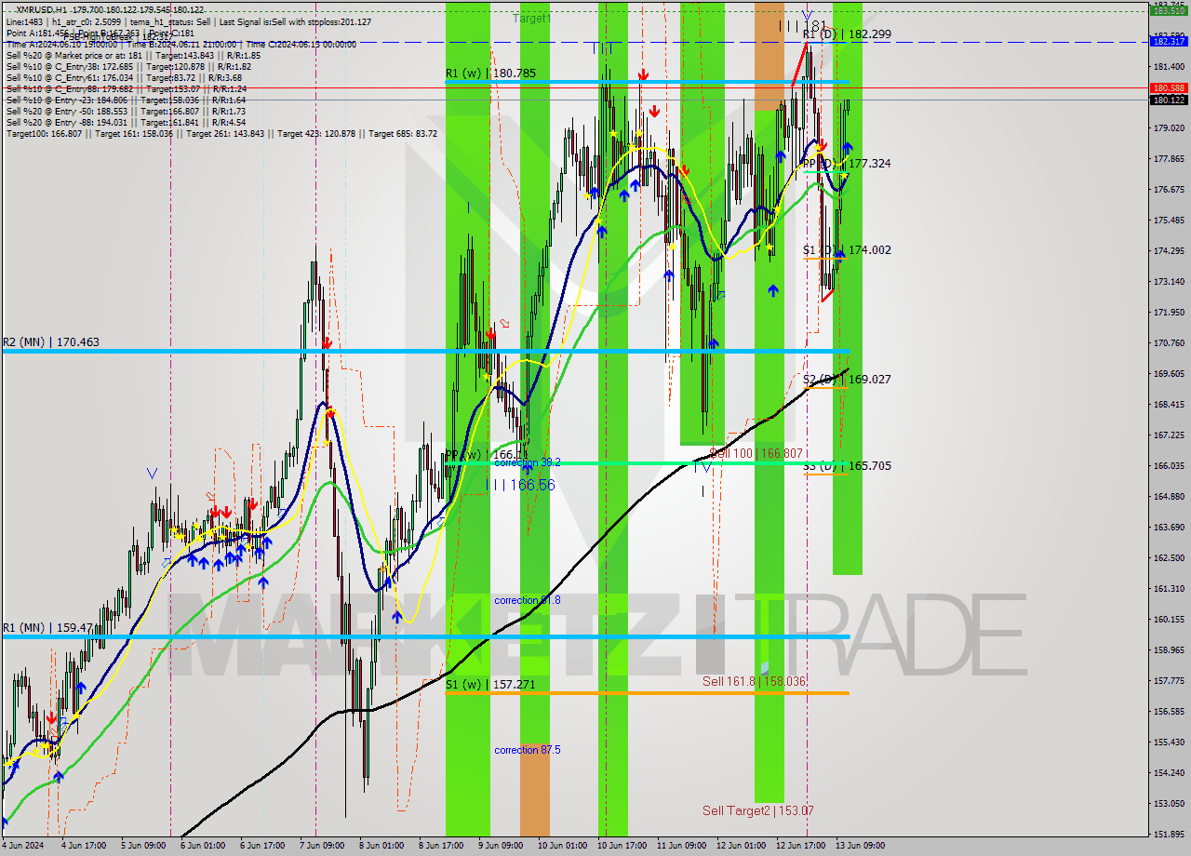Click the 'Sell 100 | 166.807' label

click(x=756, y=453)
